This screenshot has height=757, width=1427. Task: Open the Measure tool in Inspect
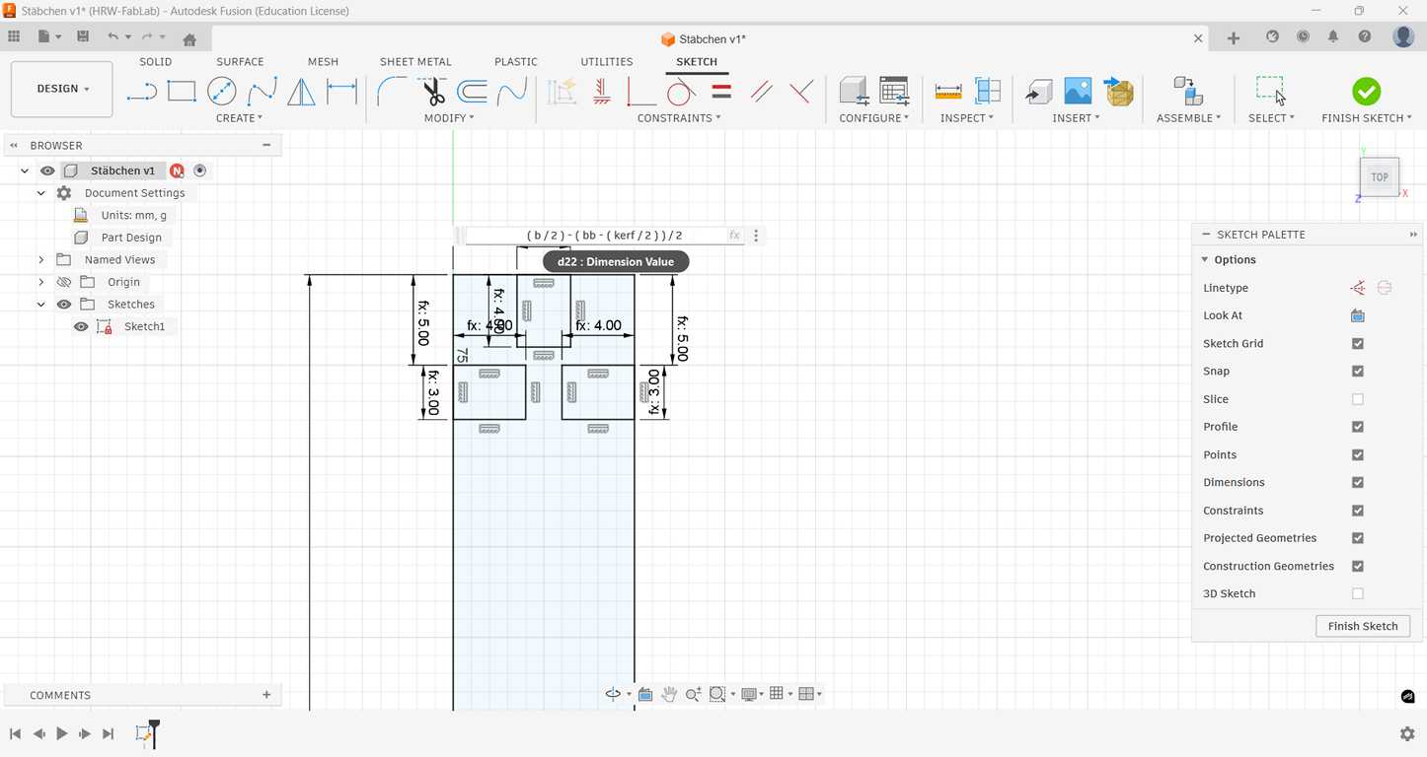point(947,92)
